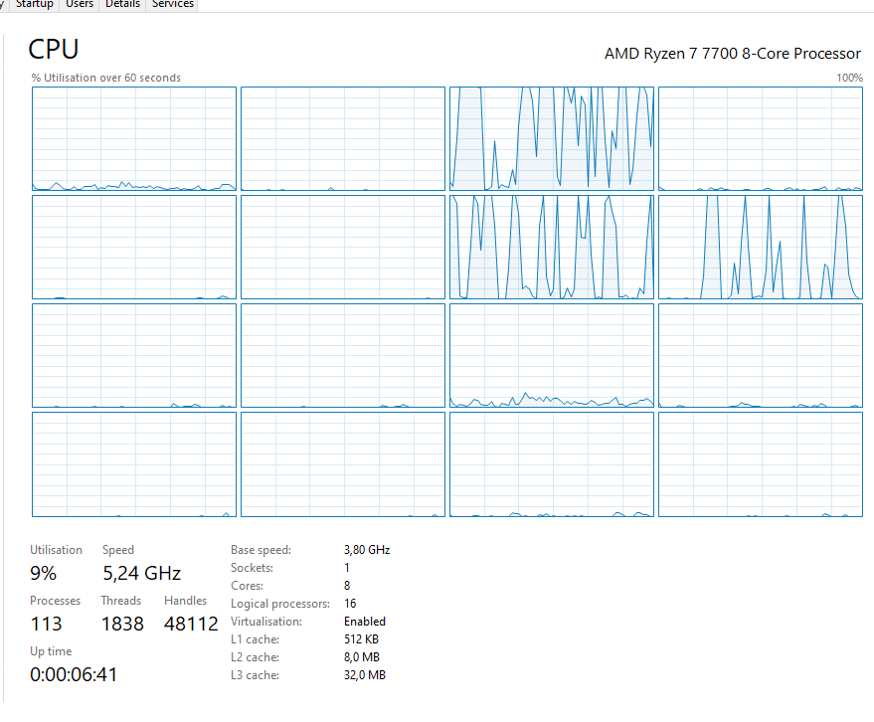Screen dimensions: 874x722
Task: Select the 3,80 GHz base speed value
Action: [x=367, y=550]
